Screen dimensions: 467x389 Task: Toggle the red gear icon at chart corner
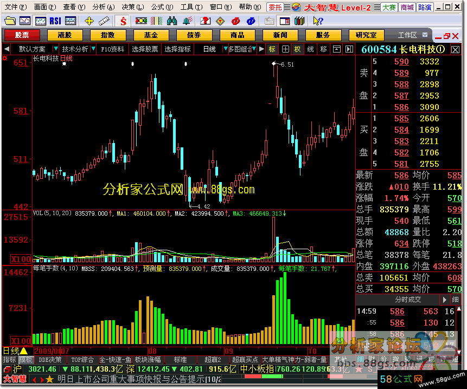coord(4,59)
